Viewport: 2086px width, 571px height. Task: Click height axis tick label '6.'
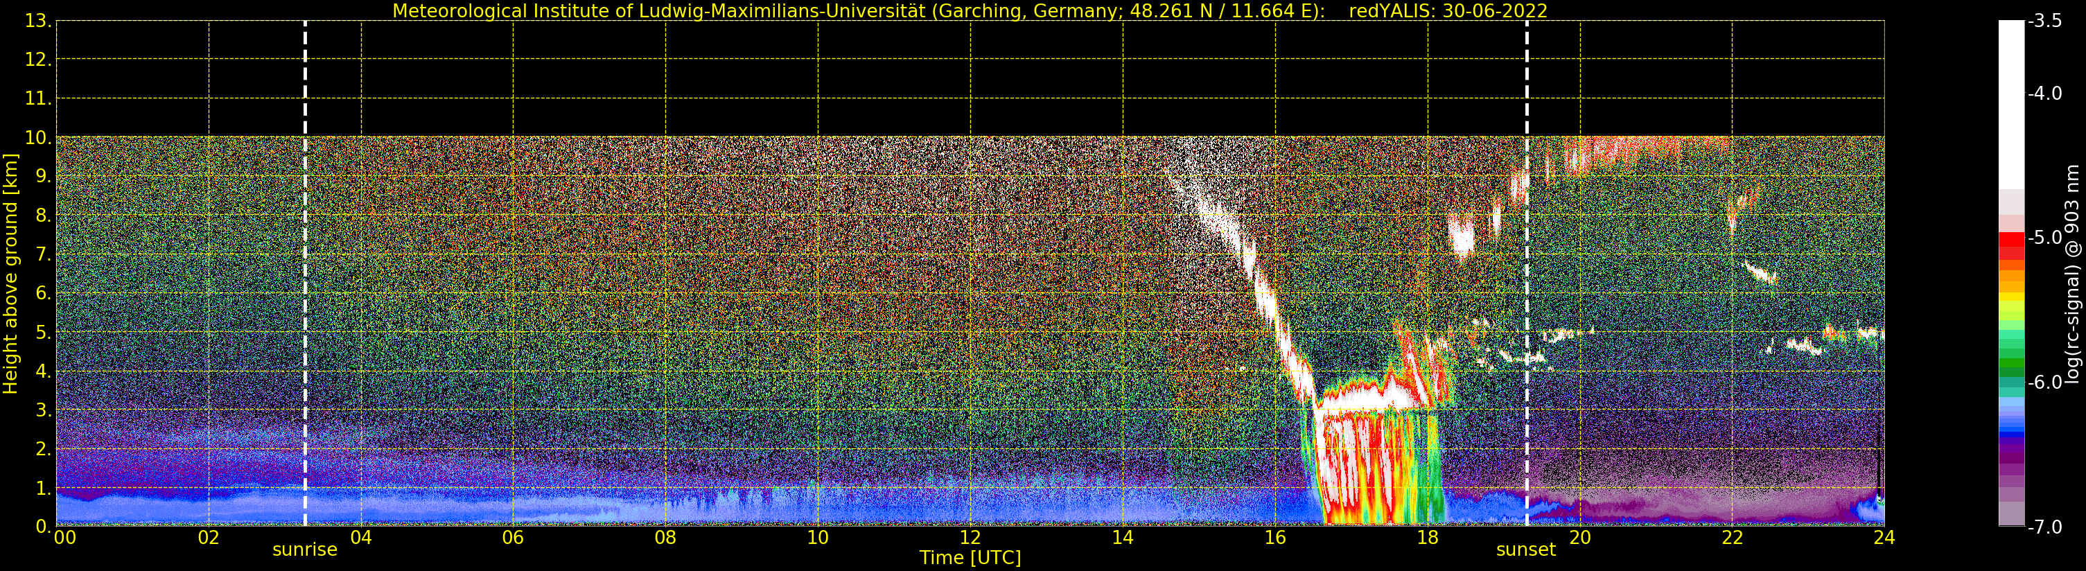pyautogui.click(x=43, y=293)
